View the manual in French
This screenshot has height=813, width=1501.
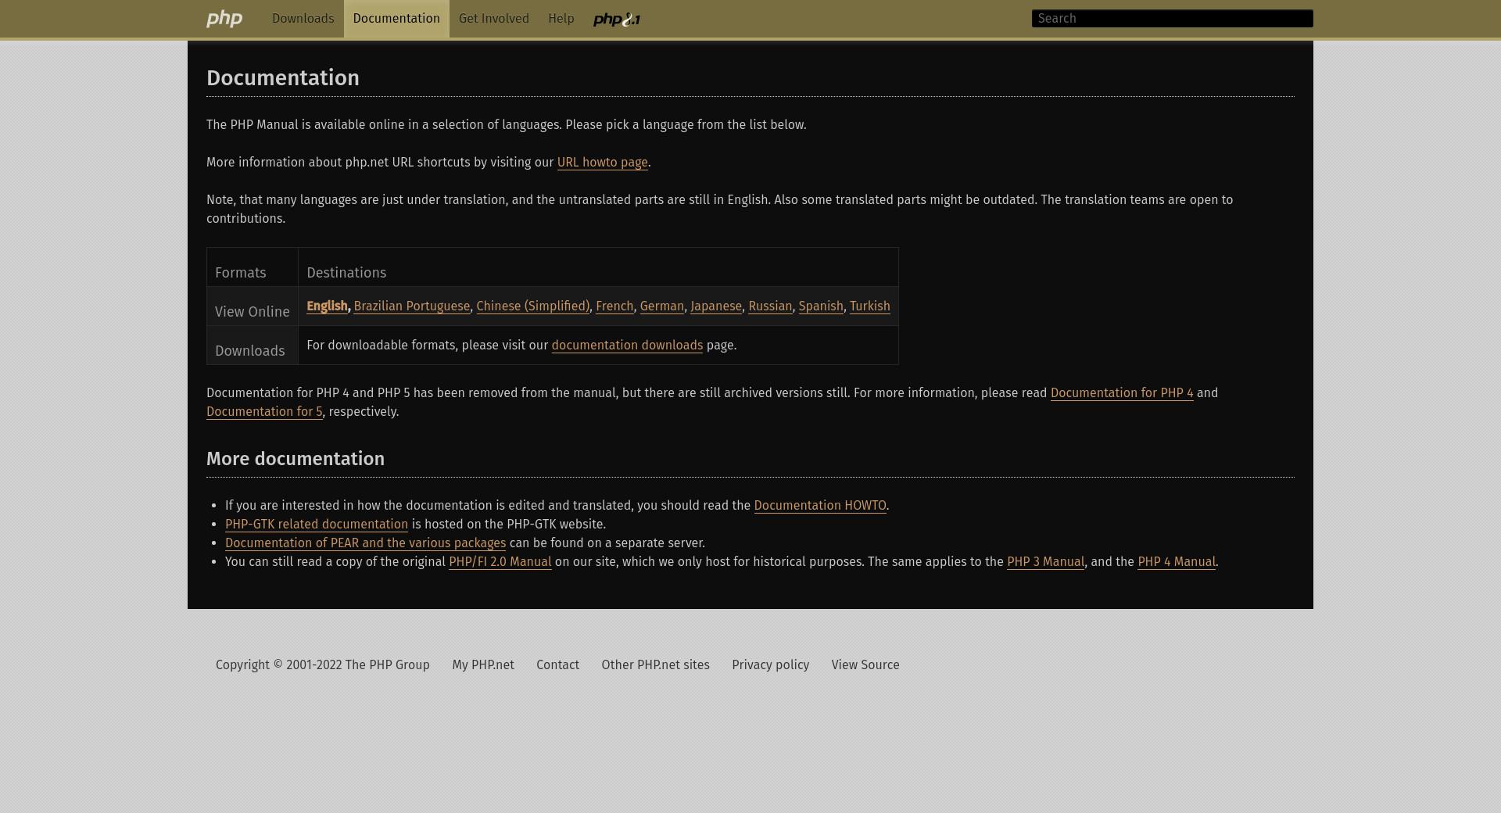(614, 306)
